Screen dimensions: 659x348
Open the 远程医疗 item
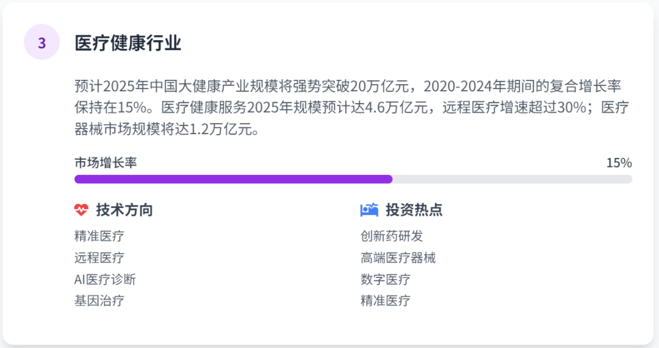[x=99, y=258]
